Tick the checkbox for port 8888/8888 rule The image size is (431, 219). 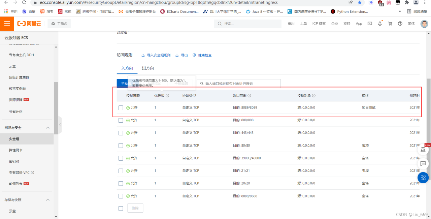click(x=121, y=196)
